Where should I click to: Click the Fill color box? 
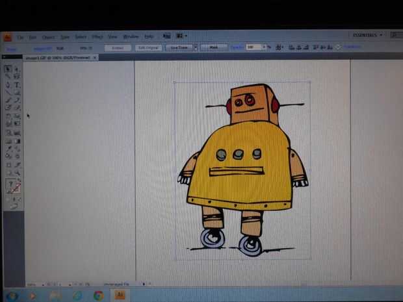(x=10, y=184)
